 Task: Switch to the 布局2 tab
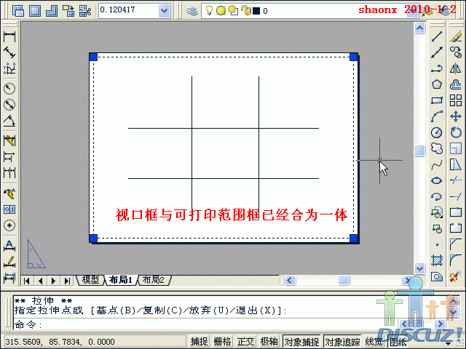154,279
